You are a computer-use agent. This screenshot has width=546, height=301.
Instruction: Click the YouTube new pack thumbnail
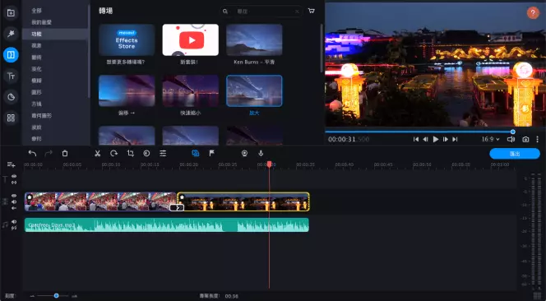pyautogui.click(x=191, y=39)
